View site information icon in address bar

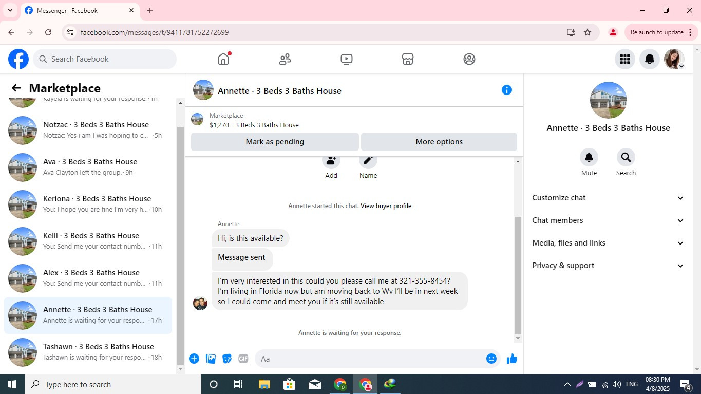(70, 32)
